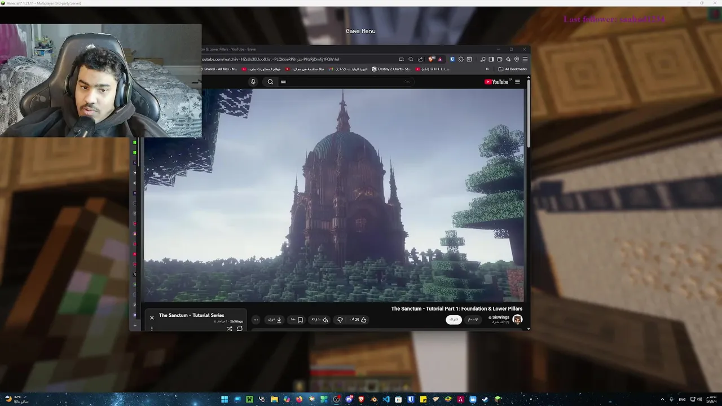Save video using the bookmark button

click(x=297, y=320)
